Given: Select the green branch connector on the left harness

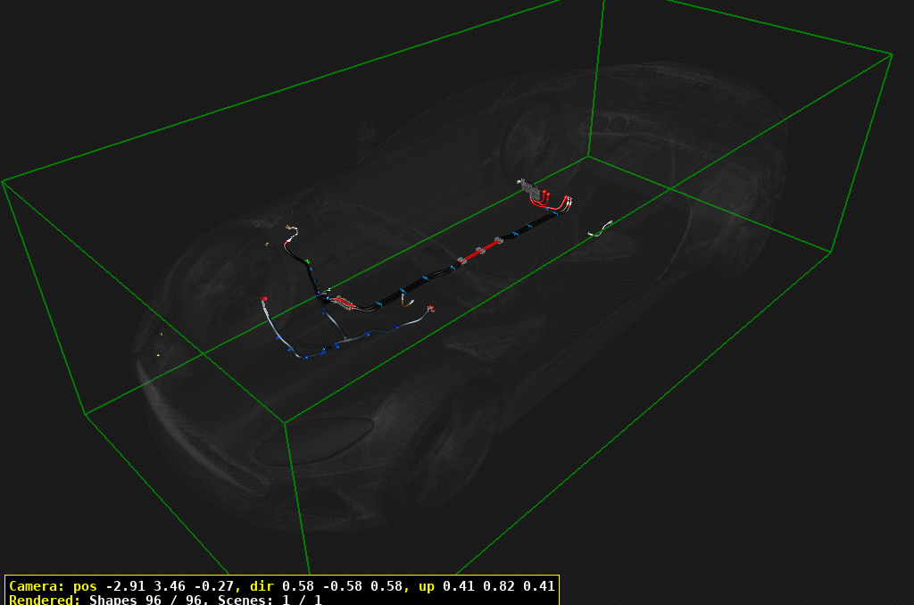Looking at the screenshot, I should 309,261.
